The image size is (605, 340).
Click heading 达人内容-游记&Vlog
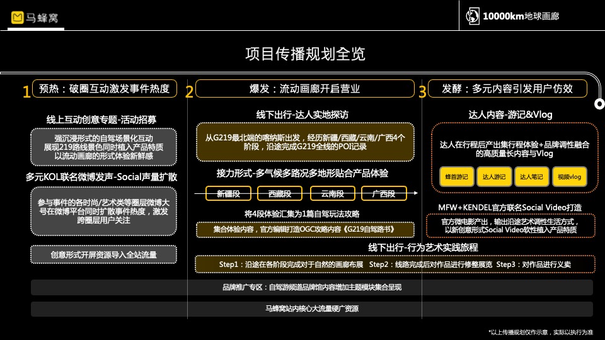(510, 115)
